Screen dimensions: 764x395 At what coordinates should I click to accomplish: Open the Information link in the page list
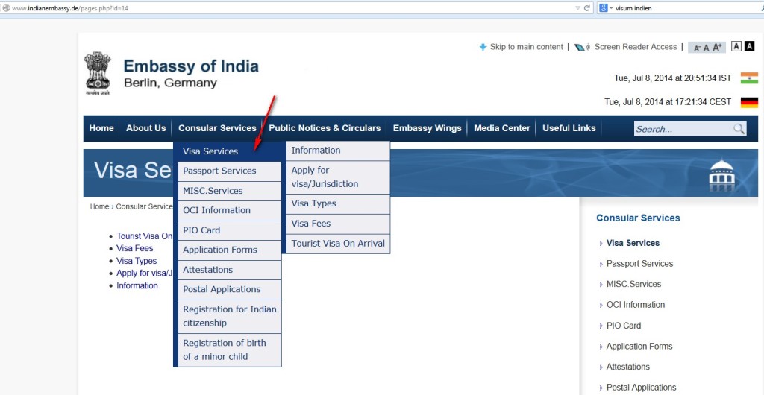point(137,285)
